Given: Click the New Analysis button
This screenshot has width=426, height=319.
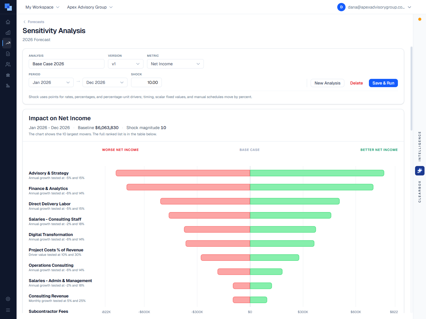Looking at the screenshot, I should point(327,83).
